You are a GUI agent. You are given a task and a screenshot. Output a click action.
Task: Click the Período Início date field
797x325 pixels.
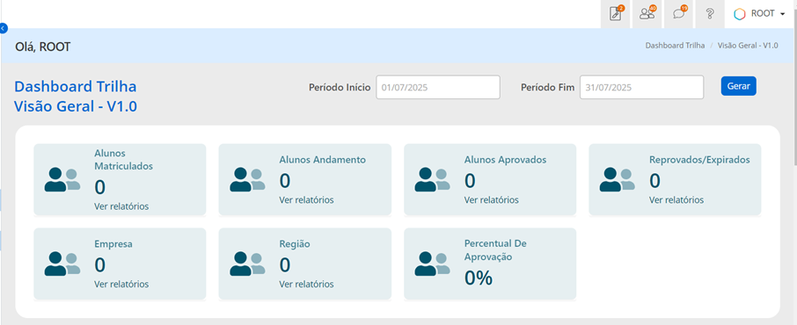click(438, 87)
